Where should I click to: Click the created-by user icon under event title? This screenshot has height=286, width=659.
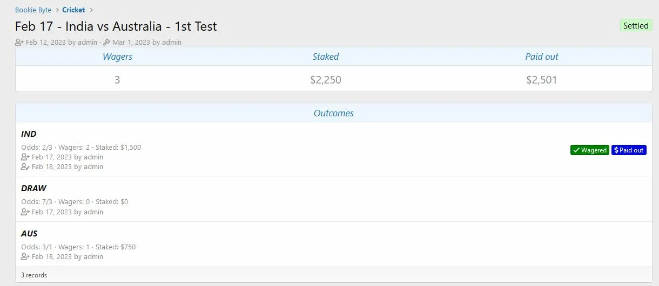click(x=19, y=42)
